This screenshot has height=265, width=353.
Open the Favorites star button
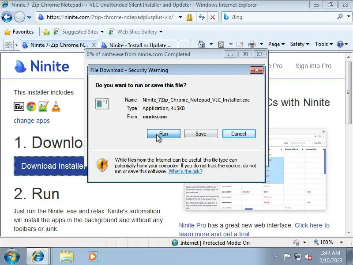pyautogui.click(x=19, y=32)
